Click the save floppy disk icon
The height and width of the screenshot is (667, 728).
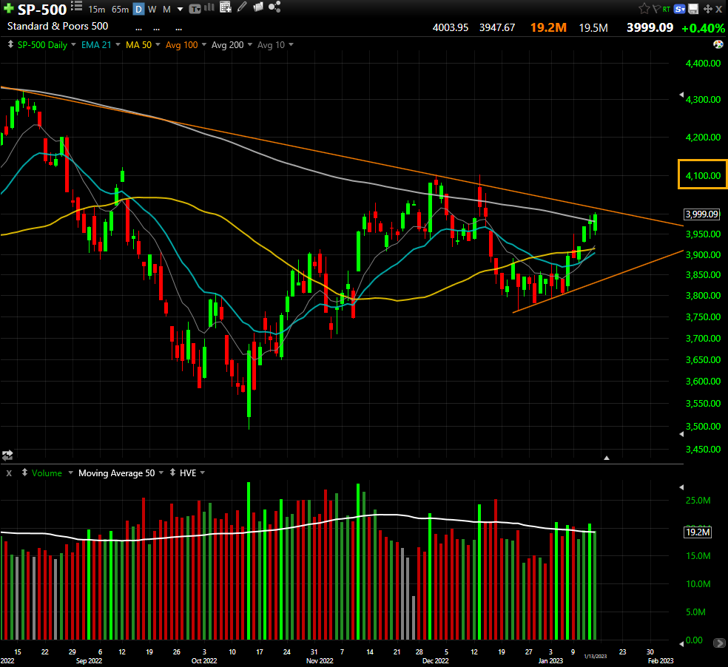click(693, 9)
